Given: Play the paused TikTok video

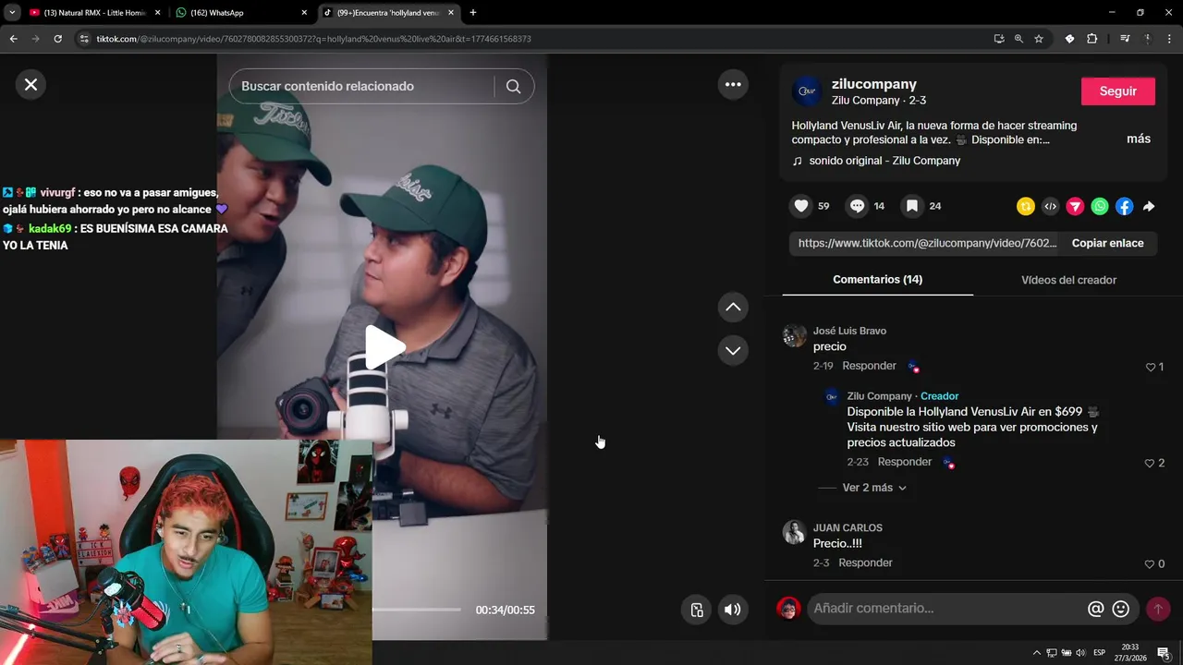Looking at the screenshot, I should [x=384, y=347].
